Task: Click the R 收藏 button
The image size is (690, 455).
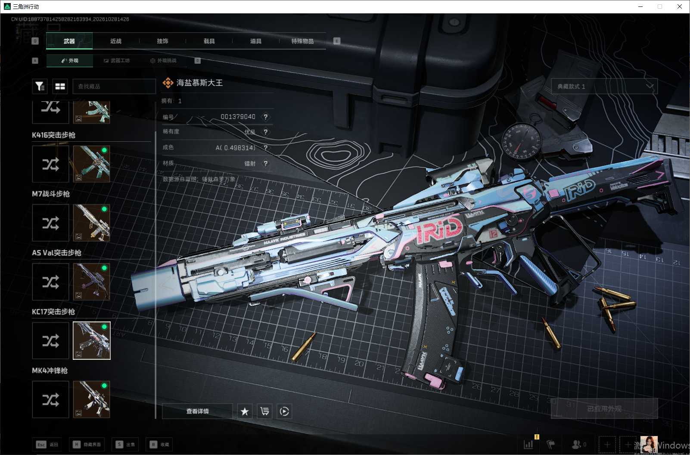Action: pos(159,444)
